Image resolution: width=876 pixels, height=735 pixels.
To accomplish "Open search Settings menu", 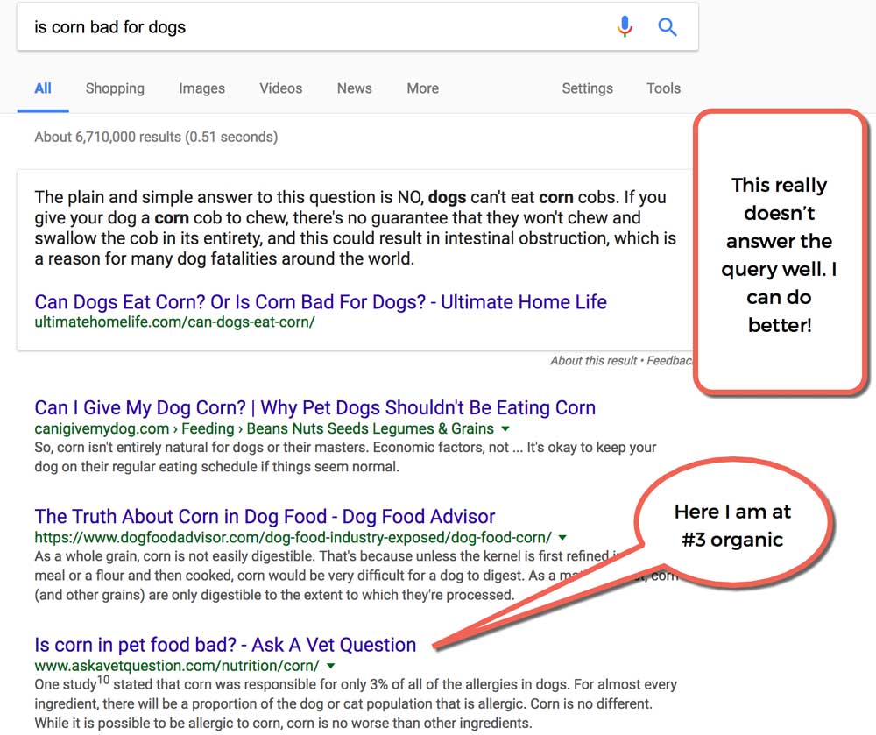I will pos(587,88).
